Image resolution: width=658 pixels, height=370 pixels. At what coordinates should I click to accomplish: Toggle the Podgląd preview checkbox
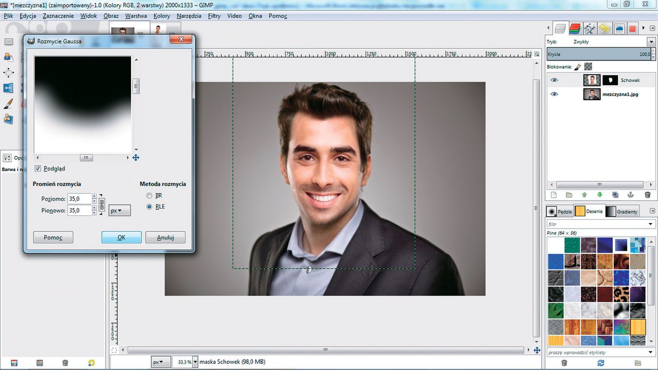pyautogui.click(x=38, y=169)
